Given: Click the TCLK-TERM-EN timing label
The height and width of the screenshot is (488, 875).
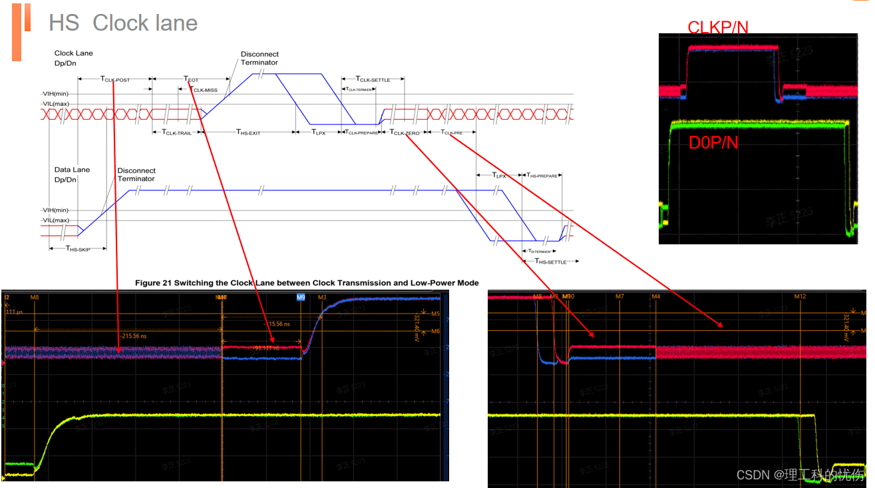Looking at the screenshot, I should [357, 89].
